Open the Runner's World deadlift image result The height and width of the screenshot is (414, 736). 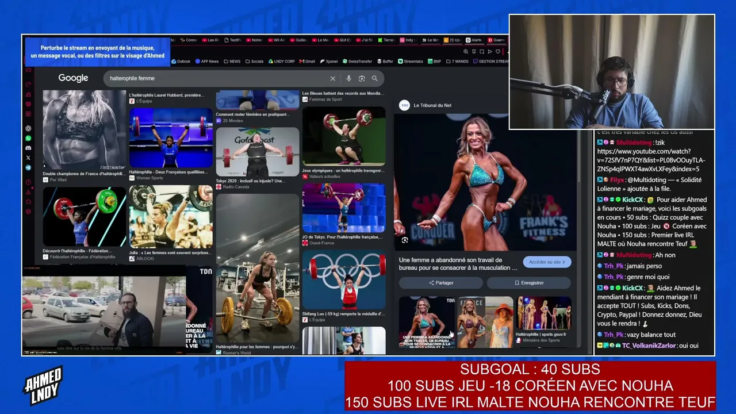258,269
